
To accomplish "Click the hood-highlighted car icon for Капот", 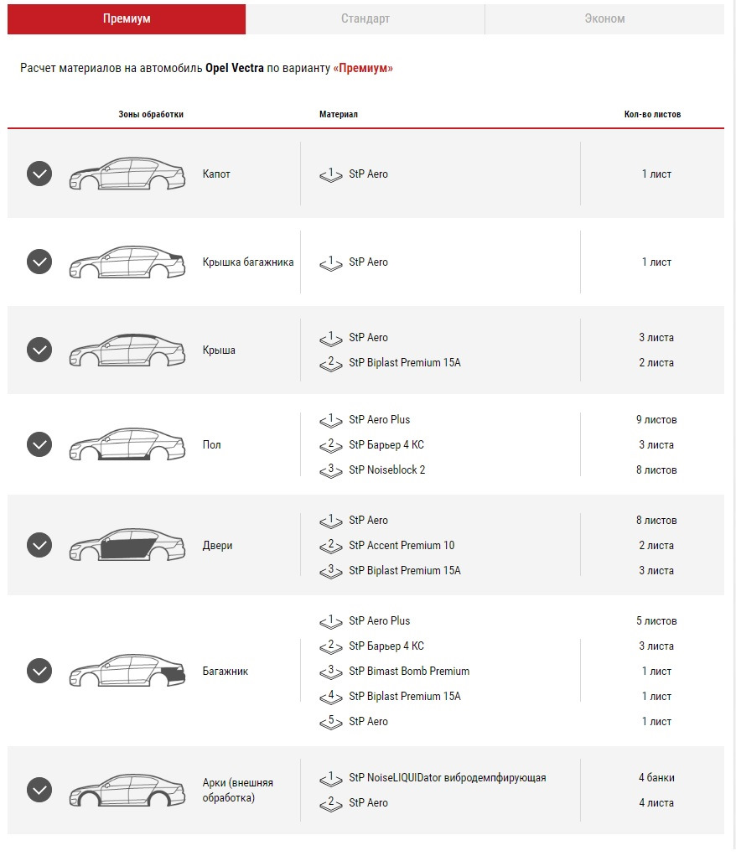I will click(127, 174).
